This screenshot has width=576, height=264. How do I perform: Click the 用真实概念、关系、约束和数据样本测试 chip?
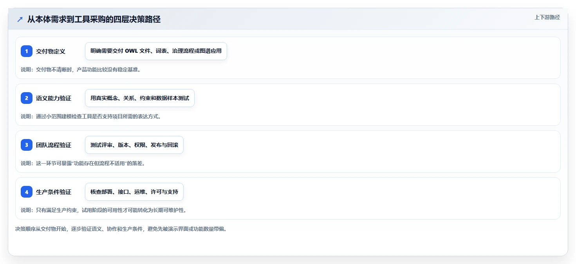click(140, 98)
